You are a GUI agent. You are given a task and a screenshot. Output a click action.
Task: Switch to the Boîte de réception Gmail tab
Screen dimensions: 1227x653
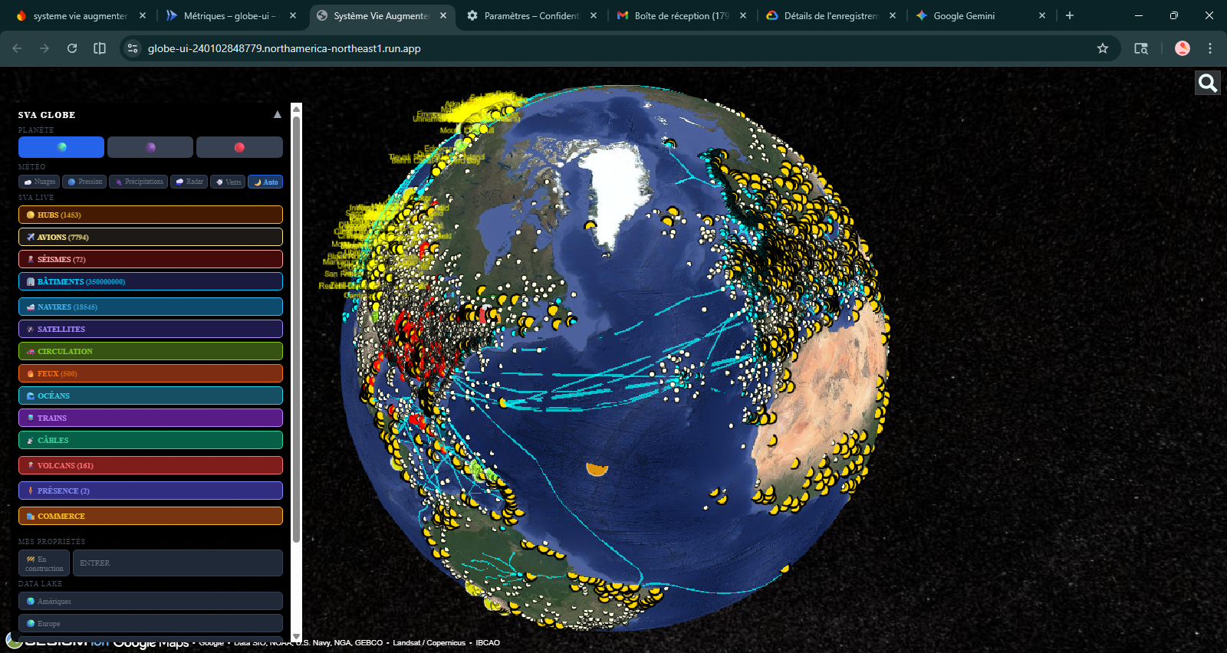pyautogui.click(x=681, y=15)
